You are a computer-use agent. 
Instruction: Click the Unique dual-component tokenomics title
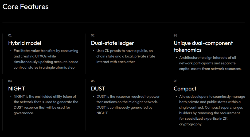pos(203,46)
